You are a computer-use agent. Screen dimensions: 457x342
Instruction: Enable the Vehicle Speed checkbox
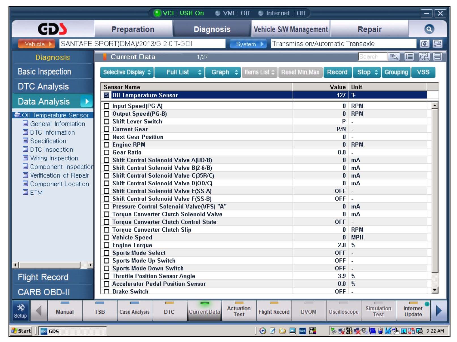click(x=107, y=238)
